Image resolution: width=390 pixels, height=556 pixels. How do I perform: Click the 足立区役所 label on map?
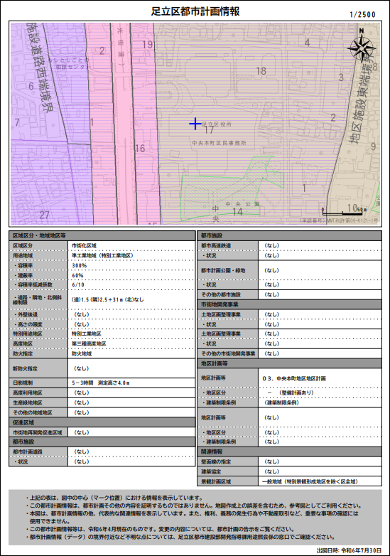coord(217,124)
